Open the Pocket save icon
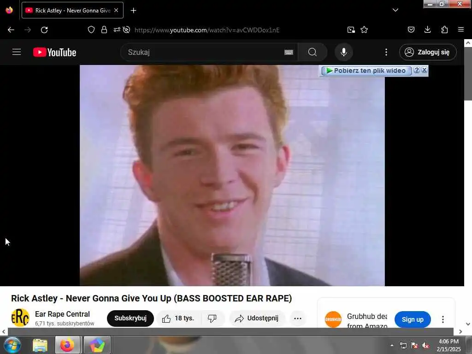 411,29
